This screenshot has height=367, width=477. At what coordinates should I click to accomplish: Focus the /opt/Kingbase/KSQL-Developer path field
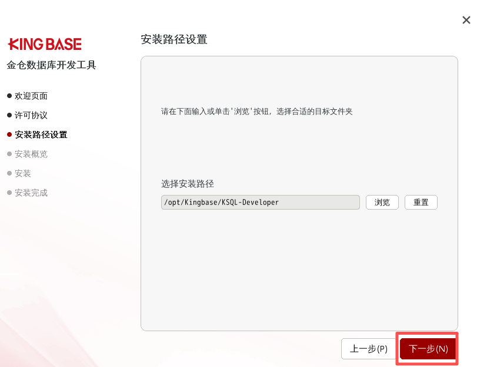pos(261,203)
